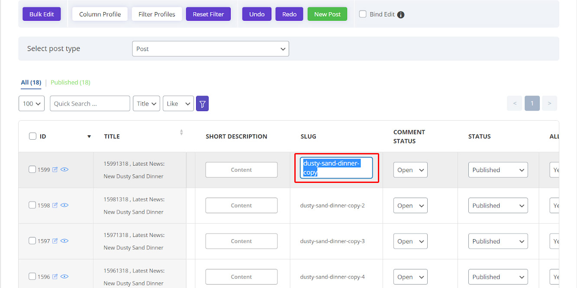The width and height of the screenshot is (577, 288).
Task: View post 1599 with the eye icon
Action: 64,170
